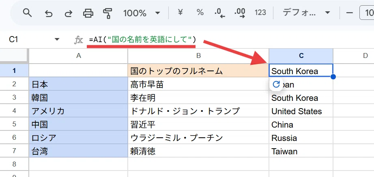Undo the last action

pos(49,13)
